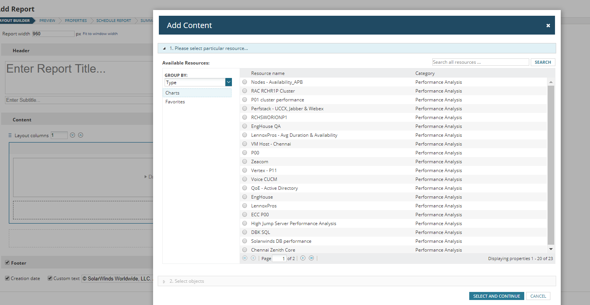Go to the Schedule Report step tab

113,20
